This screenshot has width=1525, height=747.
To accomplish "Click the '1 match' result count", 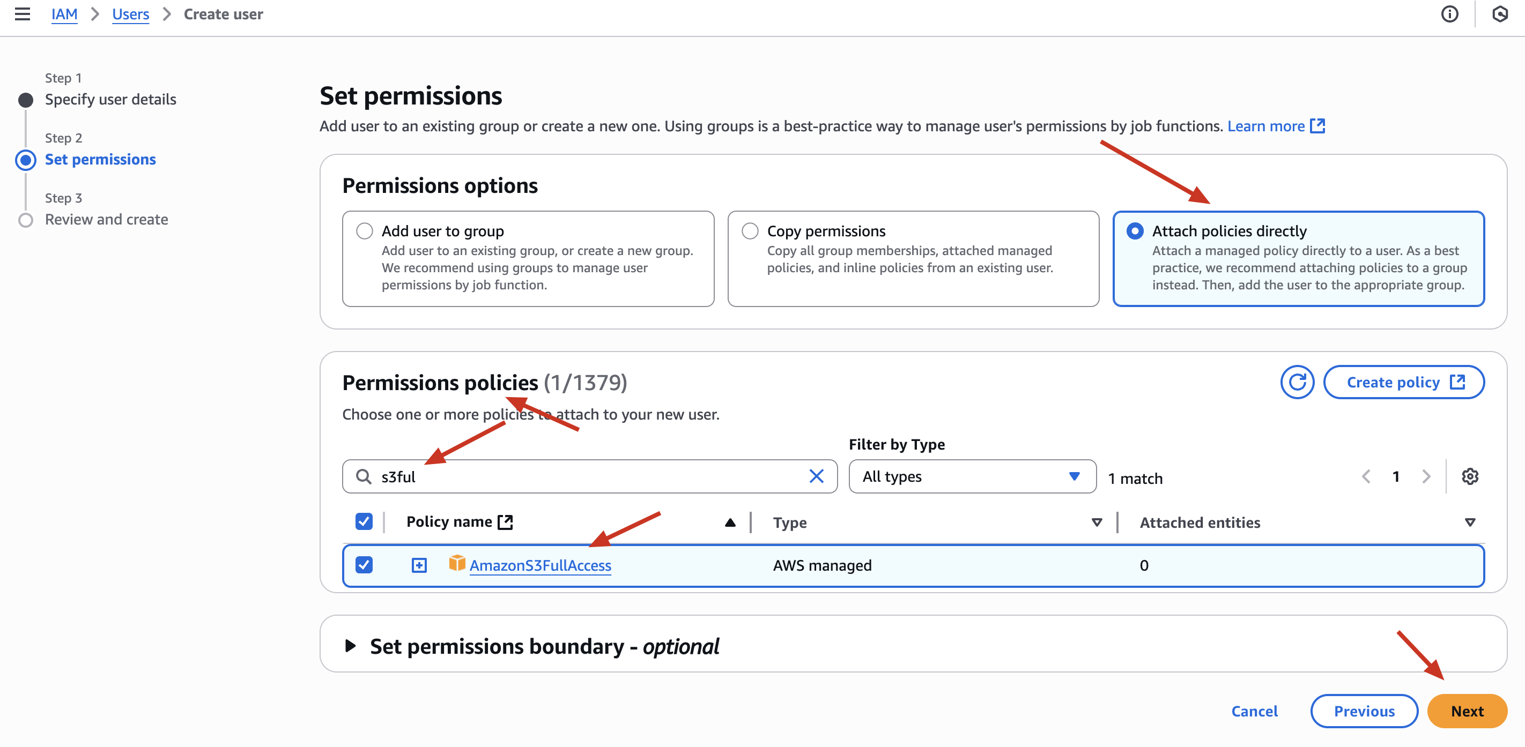I will tap(1136, 478).
